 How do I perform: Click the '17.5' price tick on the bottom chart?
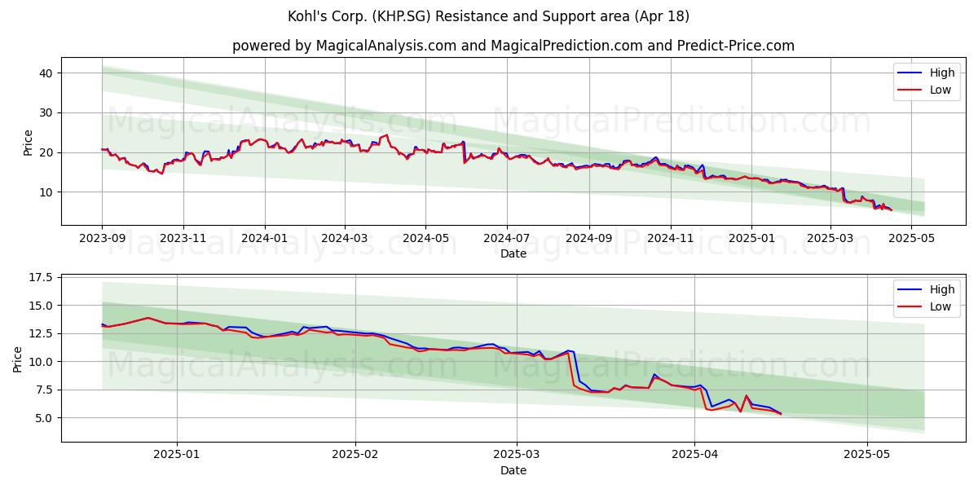(42, 278)
